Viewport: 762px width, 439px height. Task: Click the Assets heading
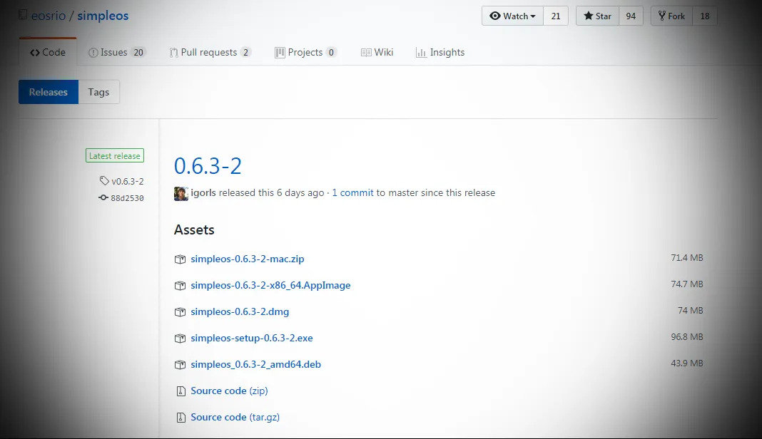(x=194, y=229)
